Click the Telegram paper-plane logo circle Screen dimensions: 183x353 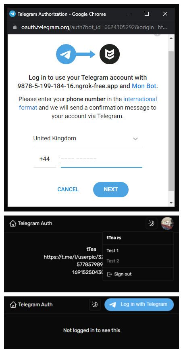(66, 54)
